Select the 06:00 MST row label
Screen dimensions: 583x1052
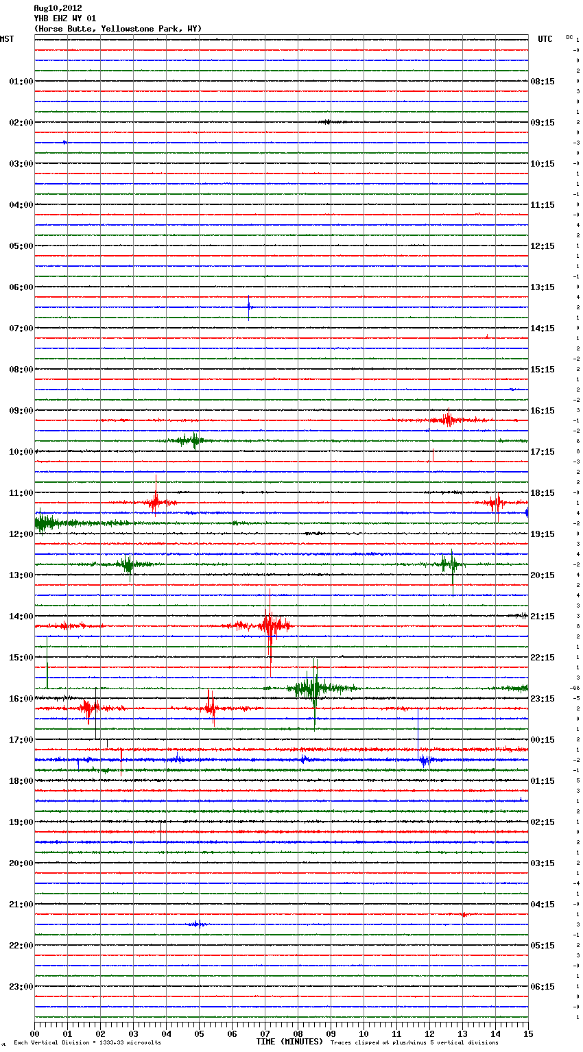tap(21, 287)
